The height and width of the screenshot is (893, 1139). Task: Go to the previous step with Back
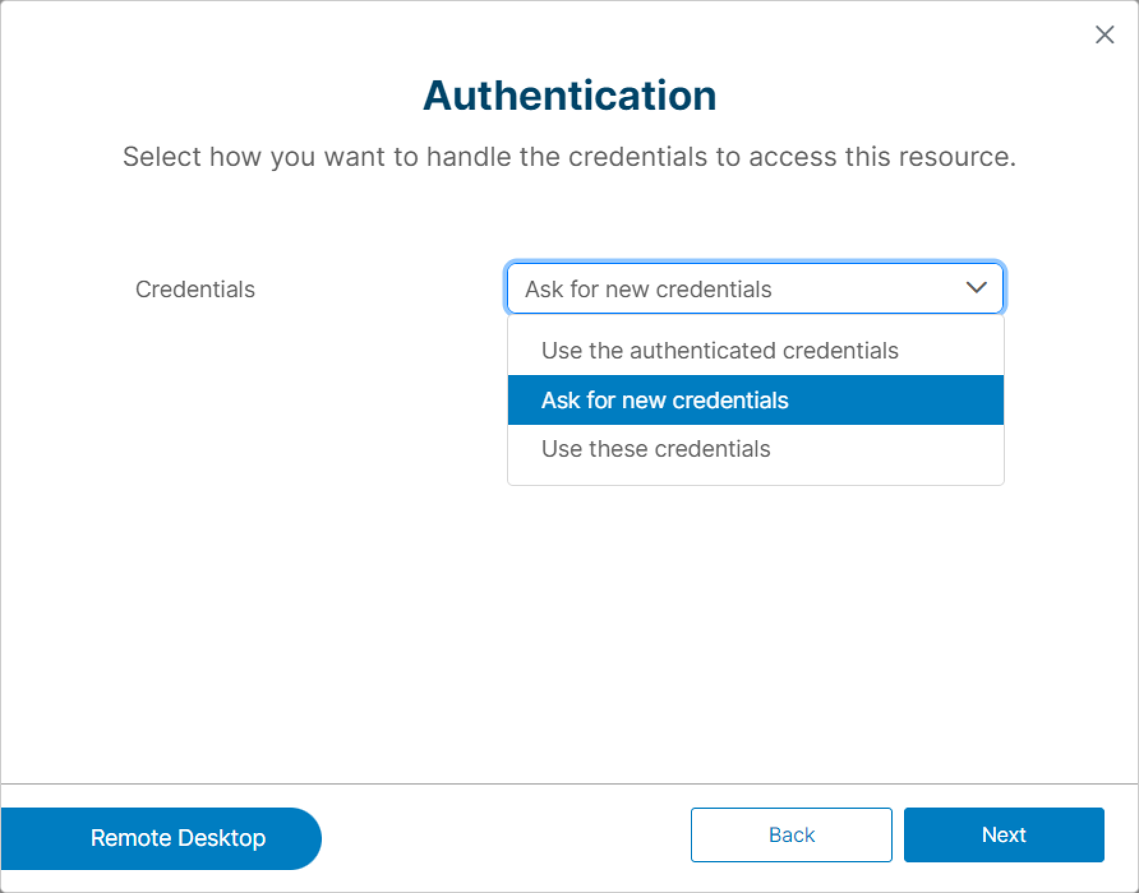[x=791, y=835]
